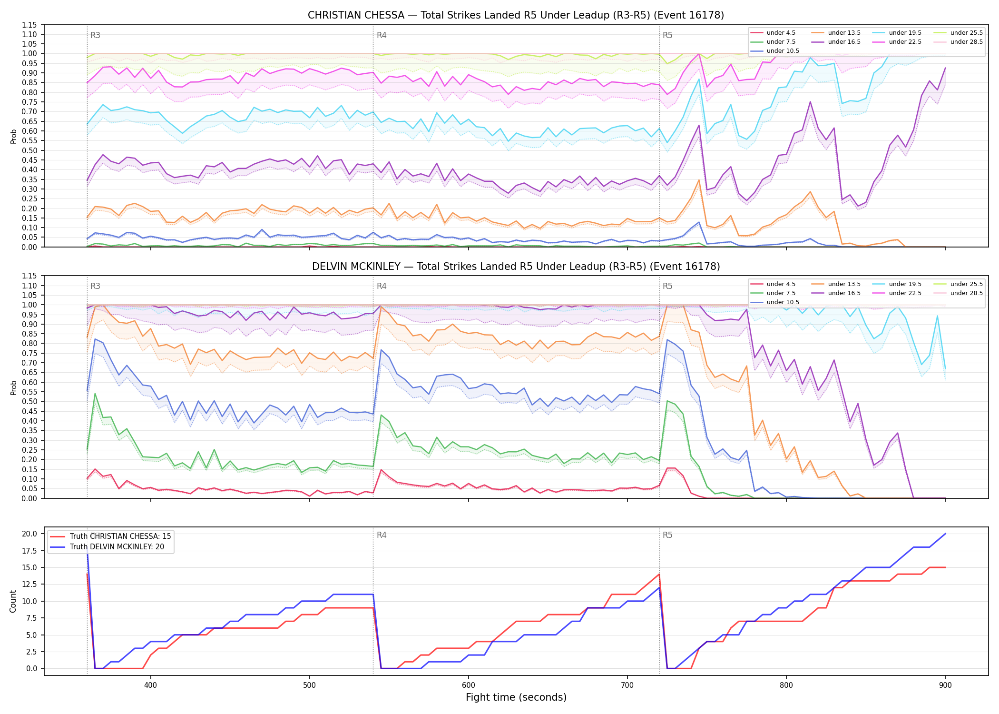
Task: Click the 0.50 tick on McKinley chart y-axis
Action: [x=30, y=402]
